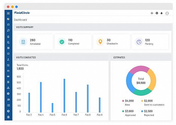Click the Dashboard breadcrumb title
Image resolution: width=176 pixels, height=125 pixels.
click(21, 20)
